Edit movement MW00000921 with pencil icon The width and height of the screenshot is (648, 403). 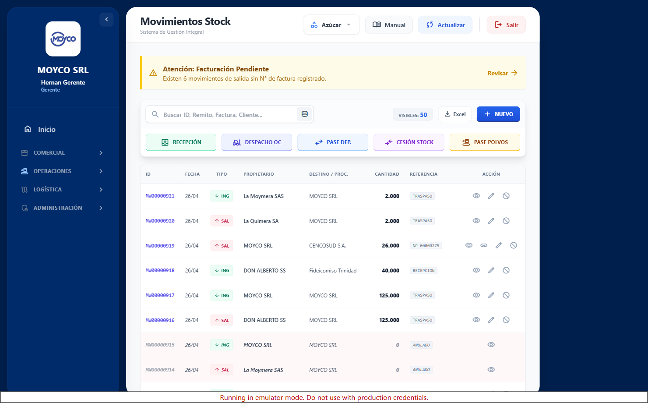click(x=491, y=196)
